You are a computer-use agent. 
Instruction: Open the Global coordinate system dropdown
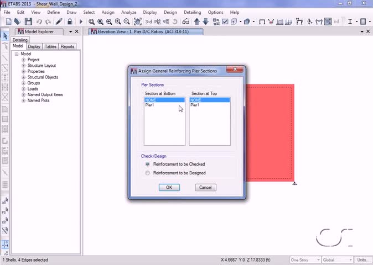[x=338, y=260]
